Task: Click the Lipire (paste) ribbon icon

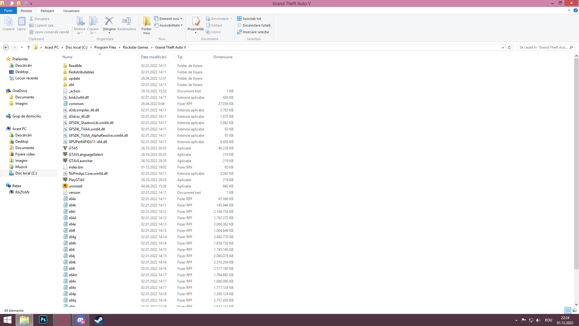Action: (21, 24)
